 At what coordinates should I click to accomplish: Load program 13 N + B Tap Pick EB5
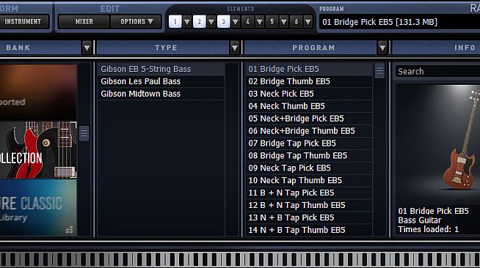(309, 217)
